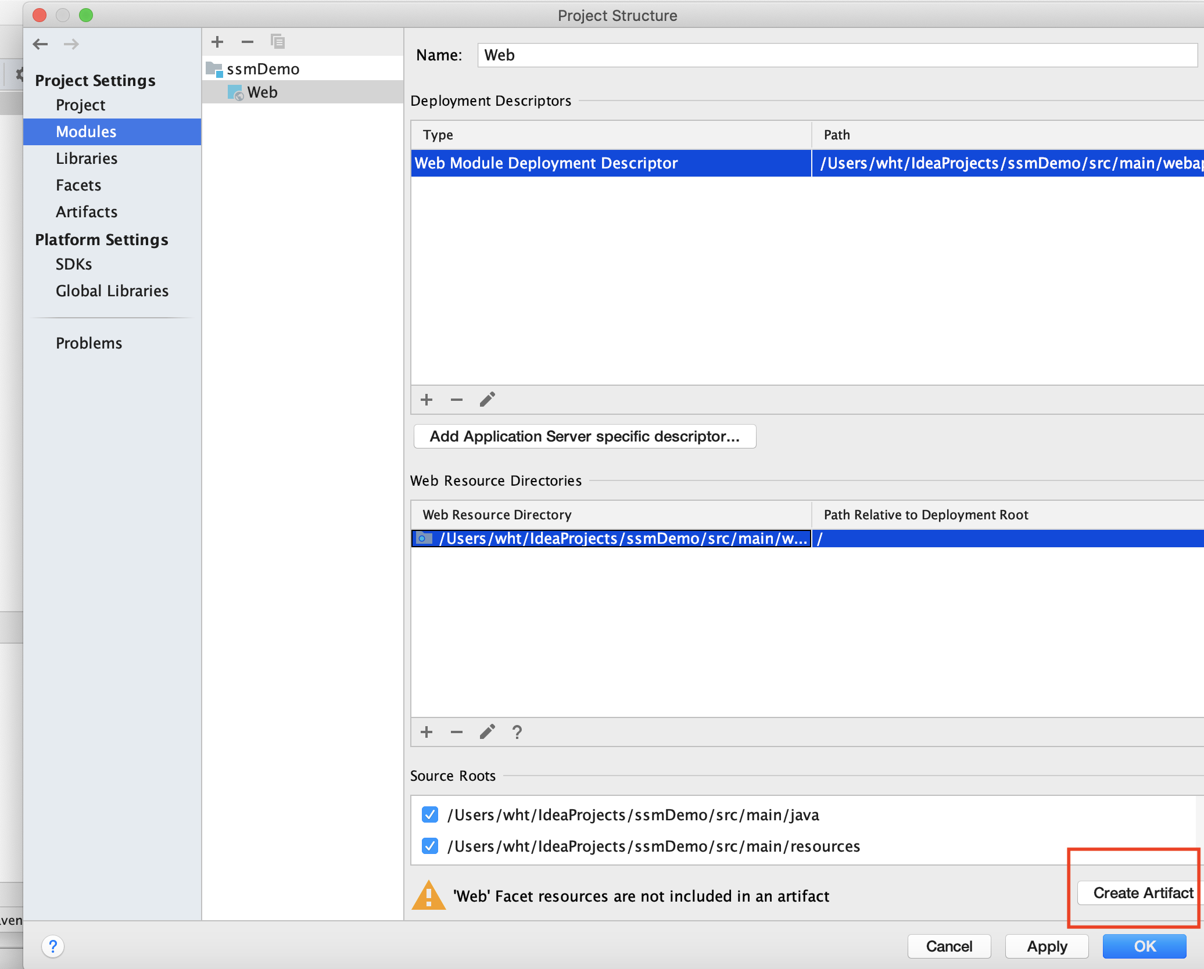
Task: Click Add Application Server specific descriptor button
Action: [x=585, y=436]
